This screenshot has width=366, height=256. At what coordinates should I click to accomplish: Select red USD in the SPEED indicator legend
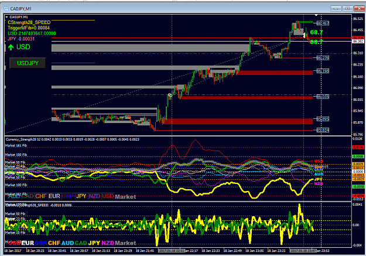click(x=14, y=243)
